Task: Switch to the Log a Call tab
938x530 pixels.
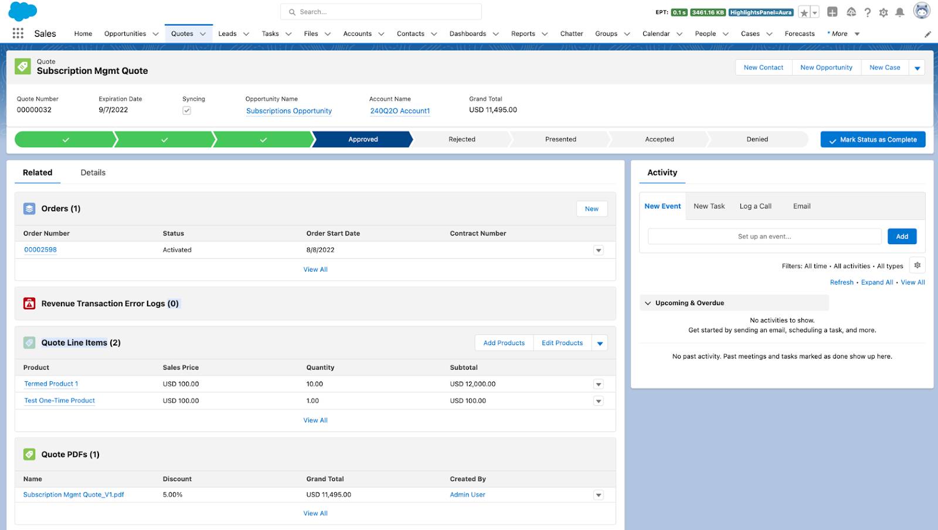Action: click(756, 206)
